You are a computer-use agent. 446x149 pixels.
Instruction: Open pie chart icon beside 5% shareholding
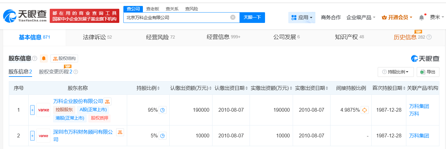point(163,136)
